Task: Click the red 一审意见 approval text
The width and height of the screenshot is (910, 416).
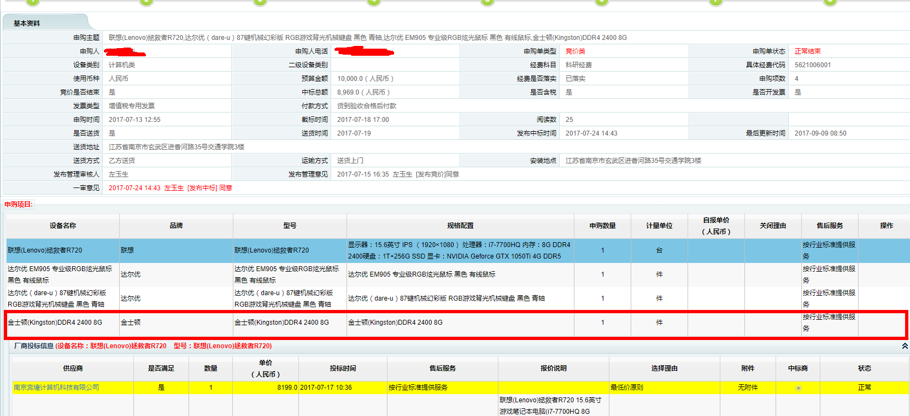Action: pos(171,188)
